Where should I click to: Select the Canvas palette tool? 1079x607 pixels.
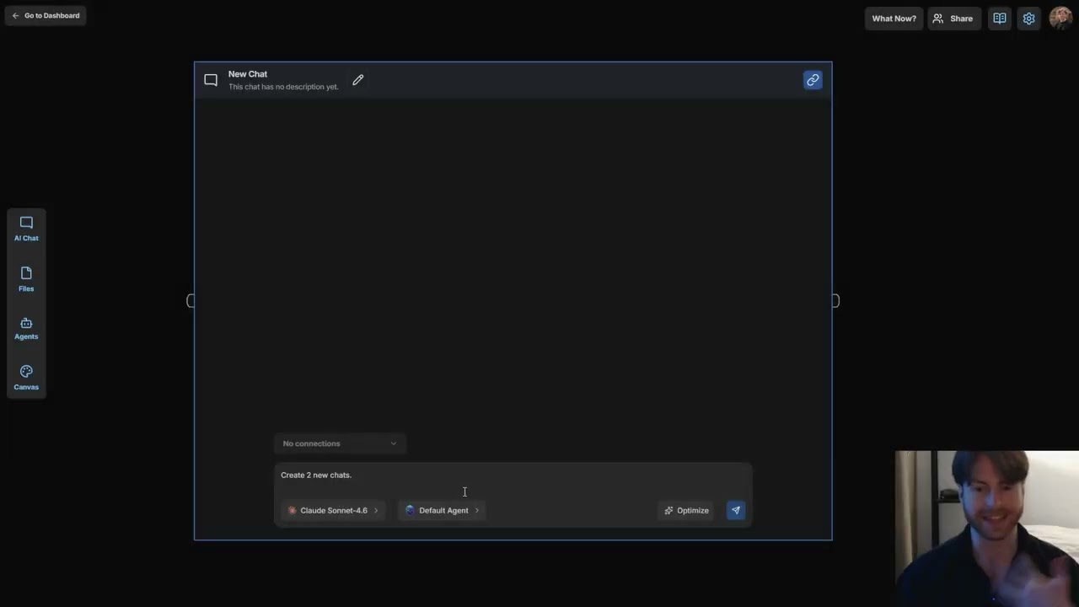tap(26, 378)
